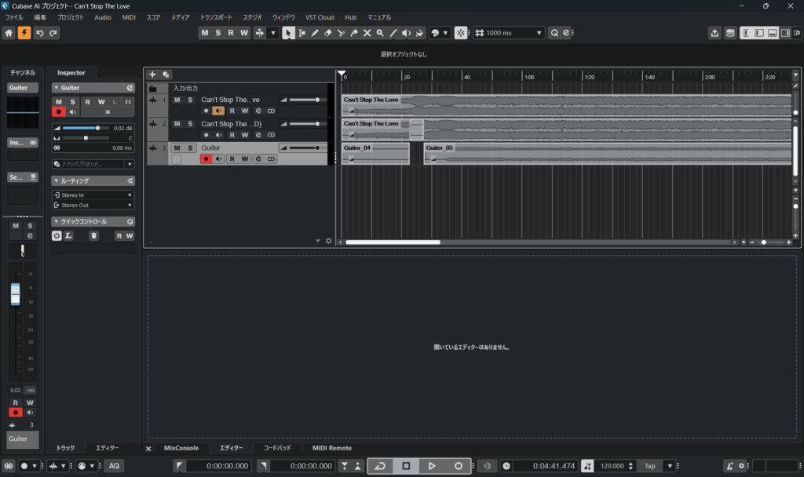Click the Redo arrow in the toolbar

click(x=53, y=33)
